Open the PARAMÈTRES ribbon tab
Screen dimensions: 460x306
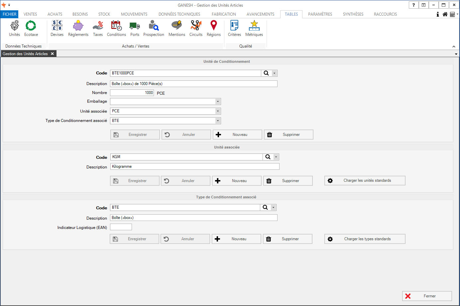pyautogui.click(x=320, y=14)
